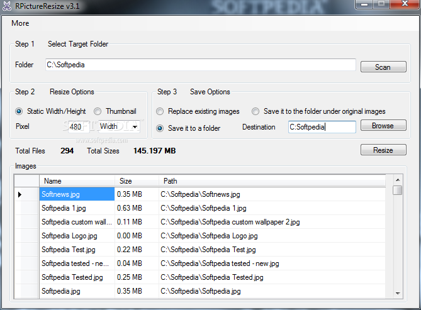The width and height of the screenshot is (421, 310).
Task: Click scrollbar down arrow in Images list
Action: [398, 294]
